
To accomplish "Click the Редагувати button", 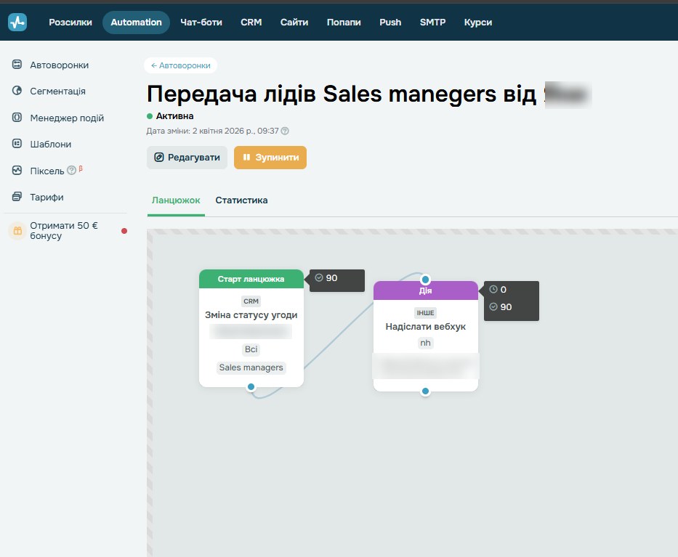I will [x=187, y=158].
